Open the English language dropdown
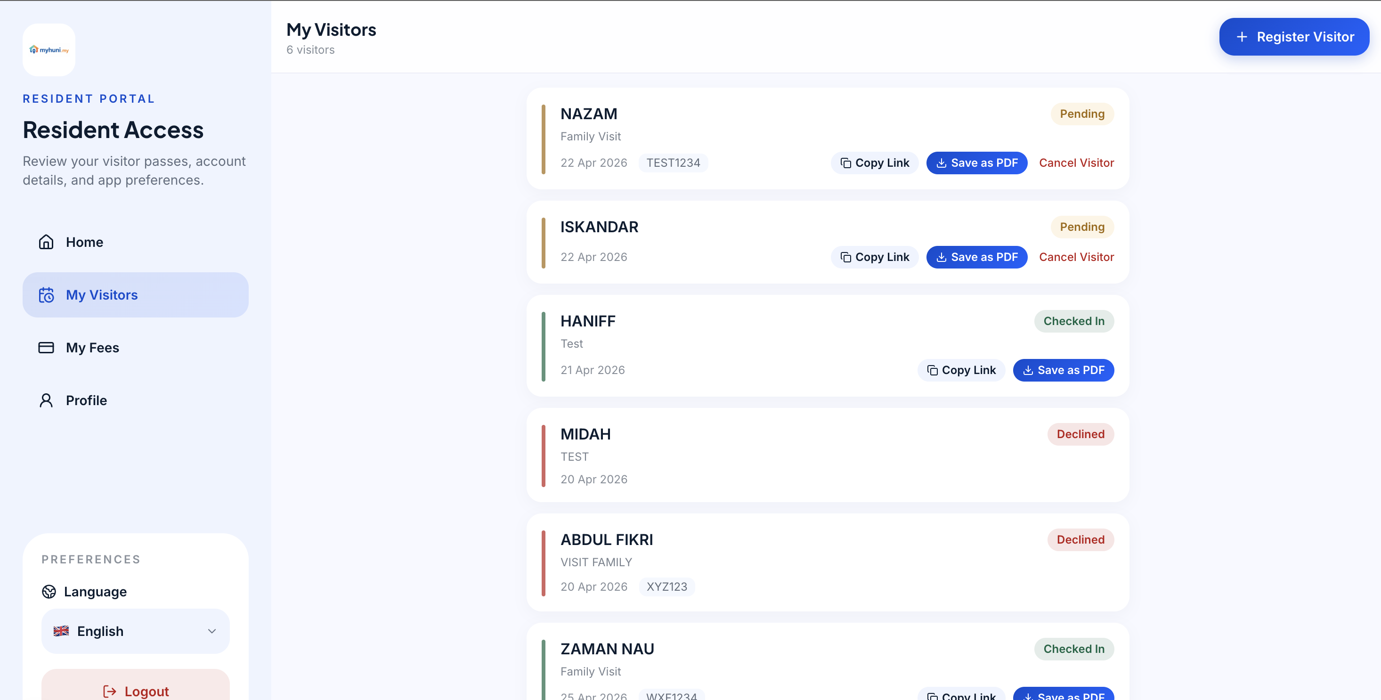The height and width of the screenshot is (700, 1381). click(135, 631)
